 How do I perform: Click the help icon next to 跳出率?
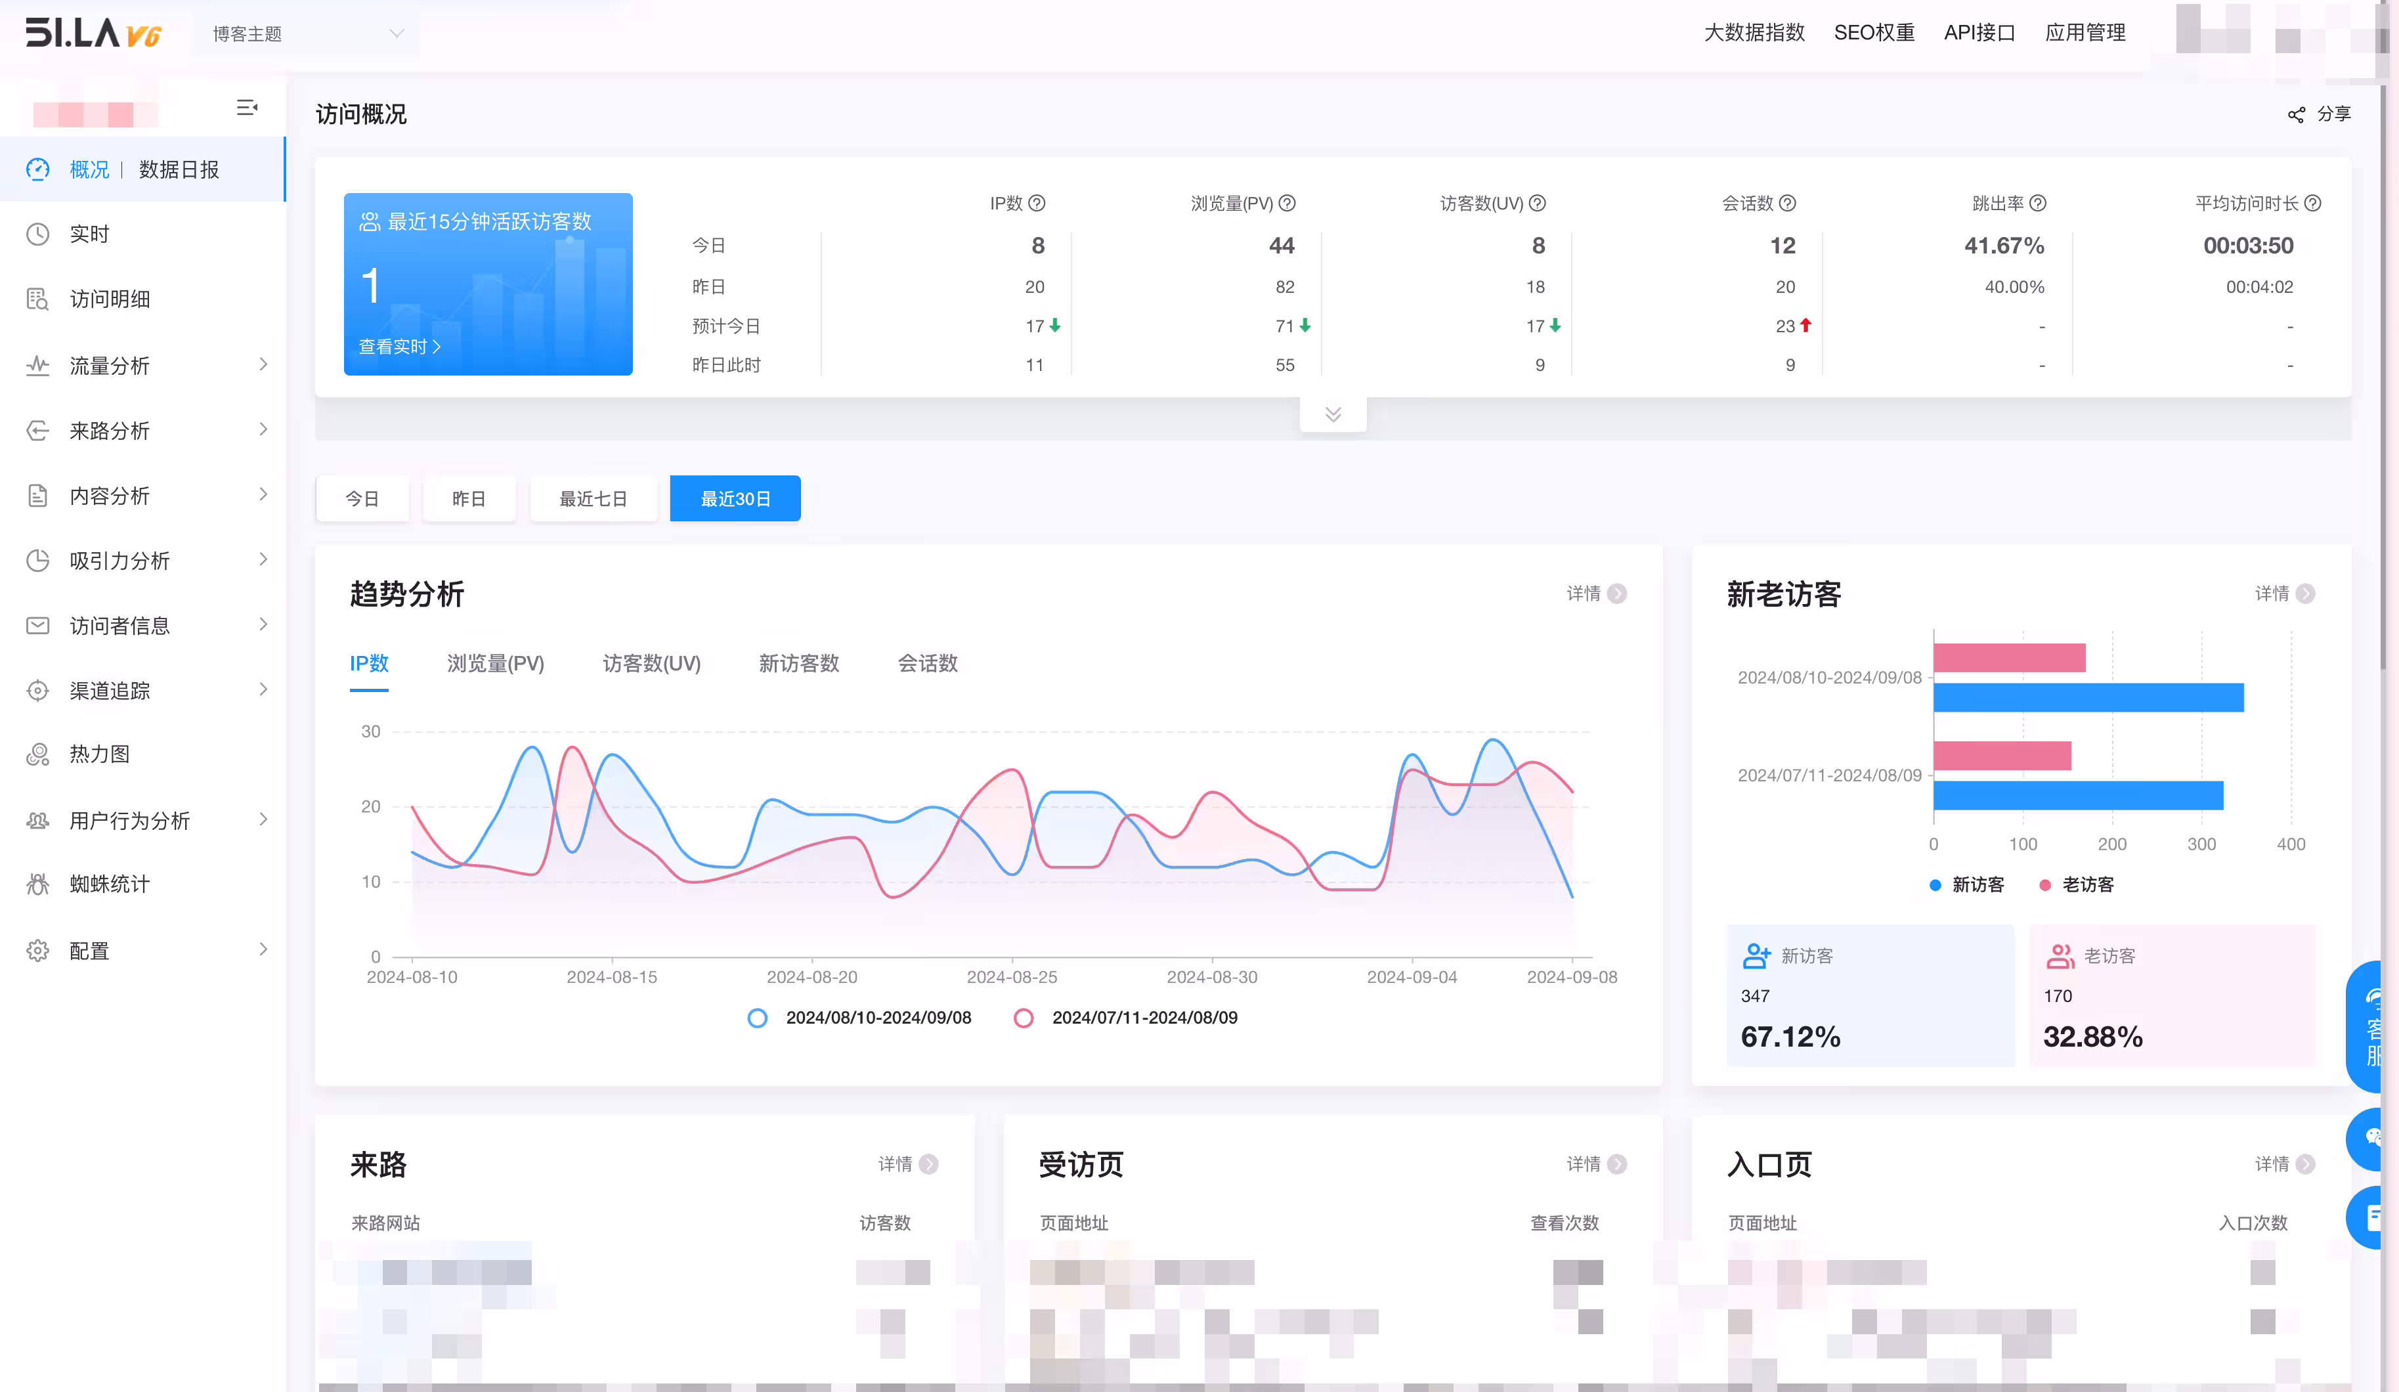pyautogui.click(x=2038, y=203)
